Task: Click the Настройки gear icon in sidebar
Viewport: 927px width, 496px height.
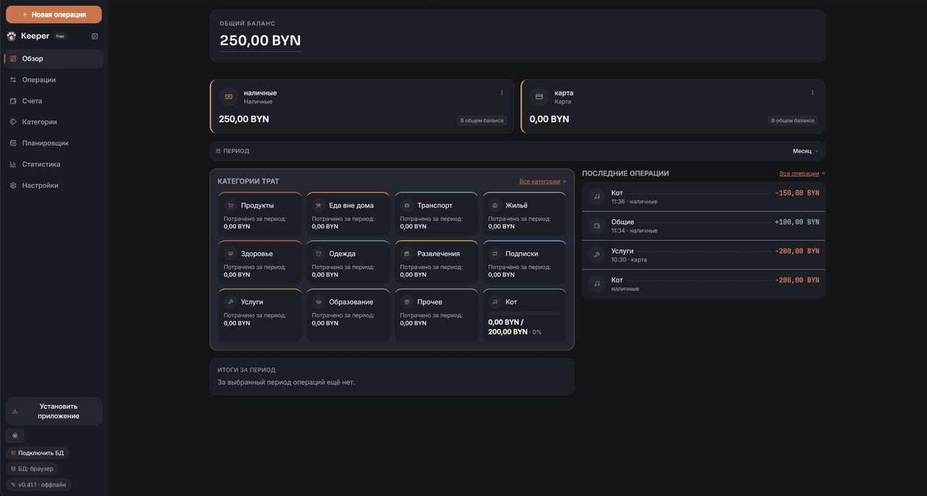Action: (13, 185)
